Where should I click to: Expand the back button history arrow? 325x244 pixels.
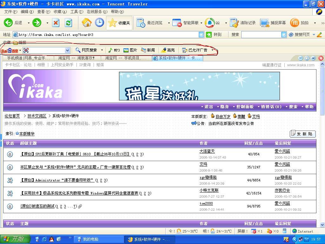[x=29, y=23]
